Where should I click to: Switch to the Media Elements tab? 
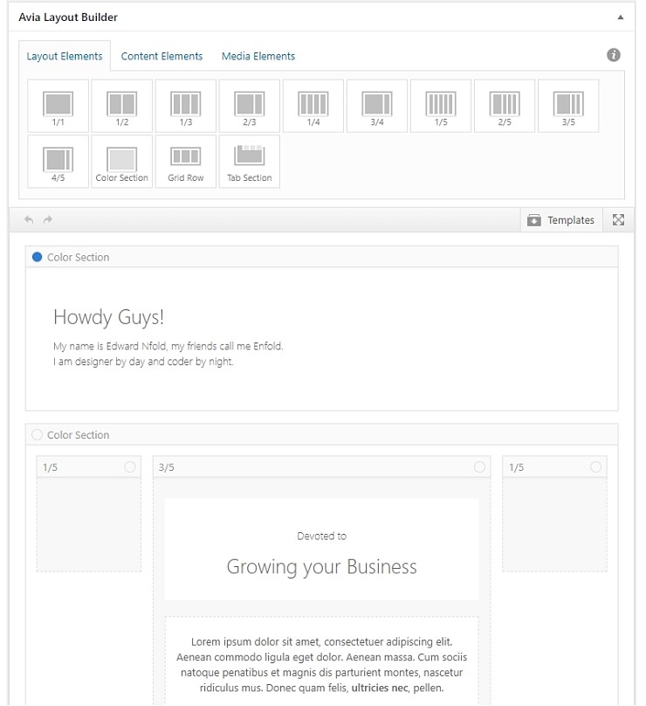258,56
